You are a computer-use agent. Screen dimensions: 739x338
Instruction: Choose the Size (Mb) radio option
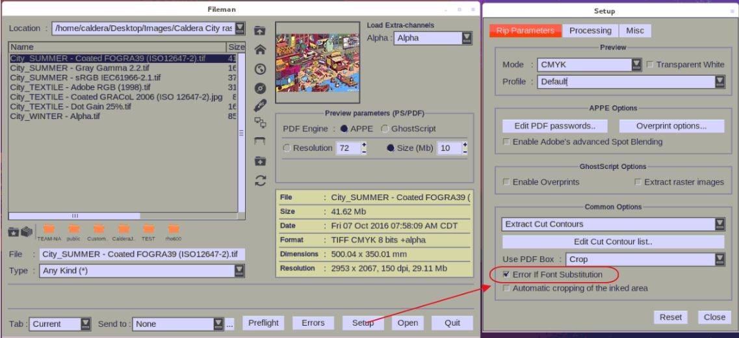pyautogui.click(x=391, y=148)
